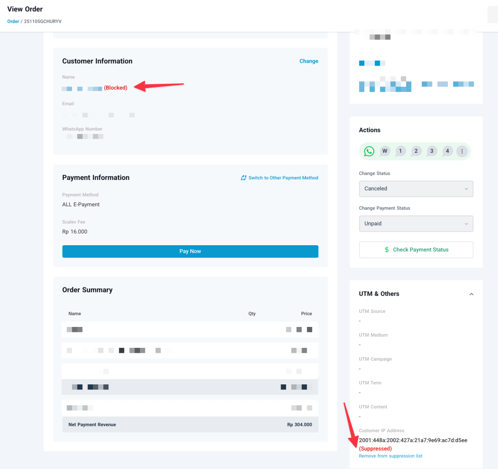Click the red (Blocked) label
The image size is (498, 469).
[116, 88]
